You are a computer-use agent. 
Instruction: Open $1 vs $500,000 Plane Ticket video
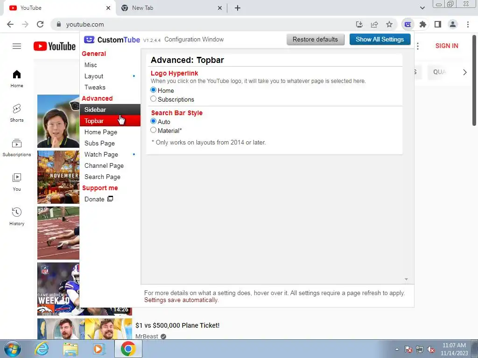177,325
